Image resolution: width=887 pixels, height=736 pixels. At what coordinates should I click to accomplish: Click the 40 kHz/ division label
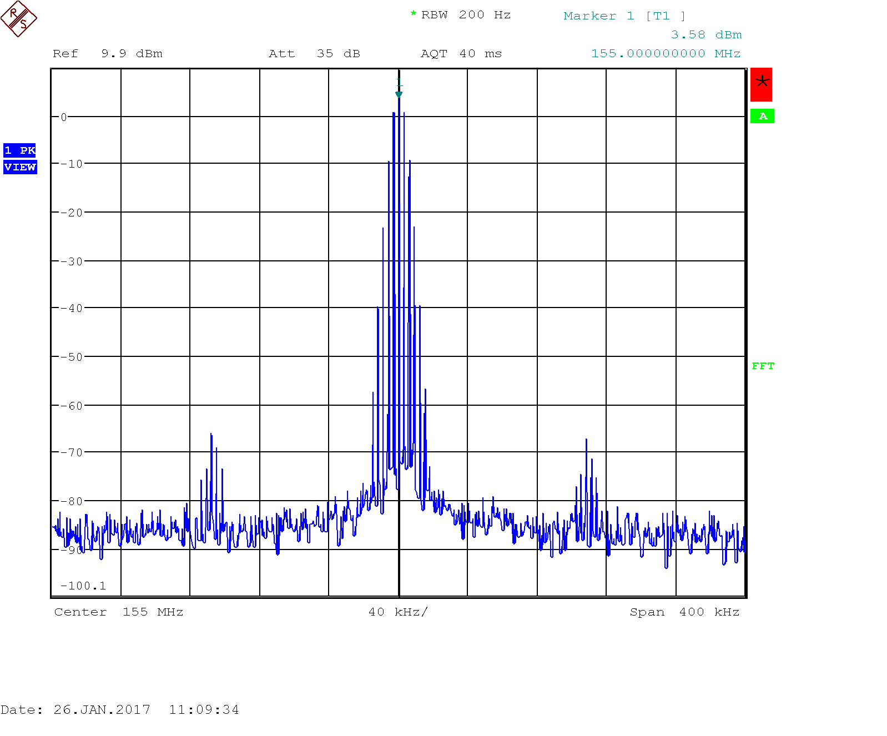pos(398,612)
